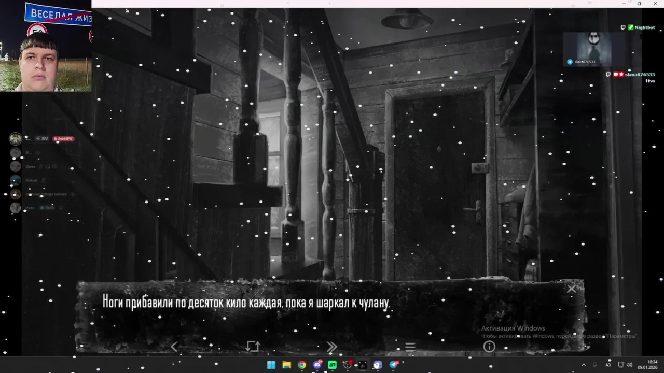Advance the dialogue text about ноги
The image size is (664, 373).
[x=245, y=302]
